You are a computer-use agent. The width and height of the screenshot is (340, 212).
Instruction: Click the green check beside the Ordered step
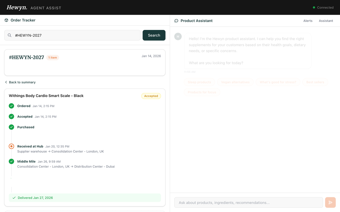pos(11,106)
